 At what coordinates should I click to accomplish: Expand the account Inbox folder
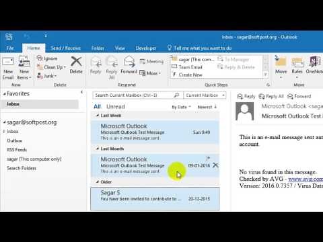[x=4, y=132]
